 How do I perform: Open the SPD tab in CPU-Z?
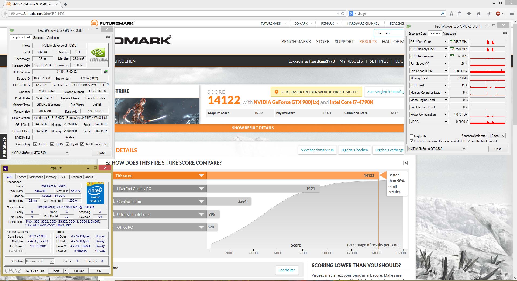coord(63,177)
